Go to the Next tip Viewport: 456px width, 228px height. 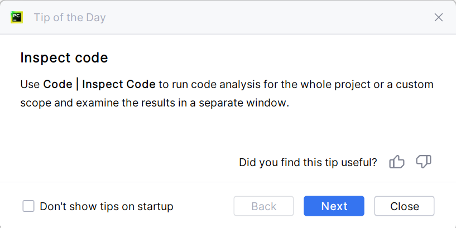click(x=334, y=206)
